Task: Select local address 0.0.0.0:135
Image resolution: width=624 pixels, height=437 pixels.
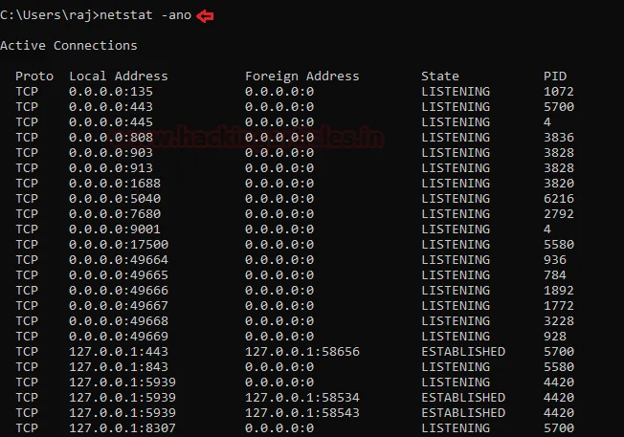Action: 107,92
